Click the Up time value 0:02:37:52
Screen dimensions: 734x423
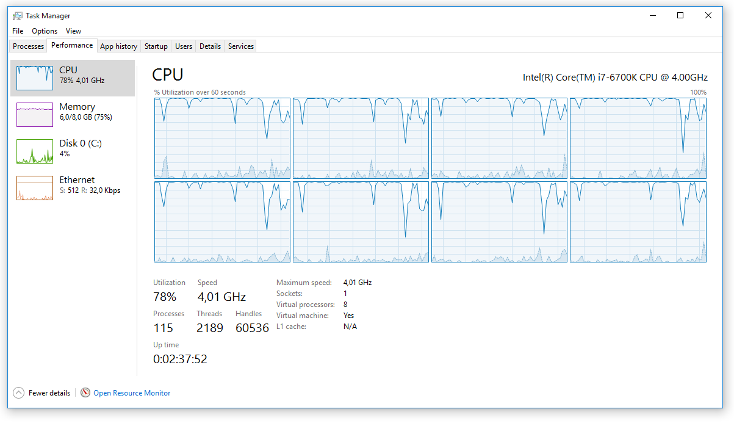coord(180,360)
